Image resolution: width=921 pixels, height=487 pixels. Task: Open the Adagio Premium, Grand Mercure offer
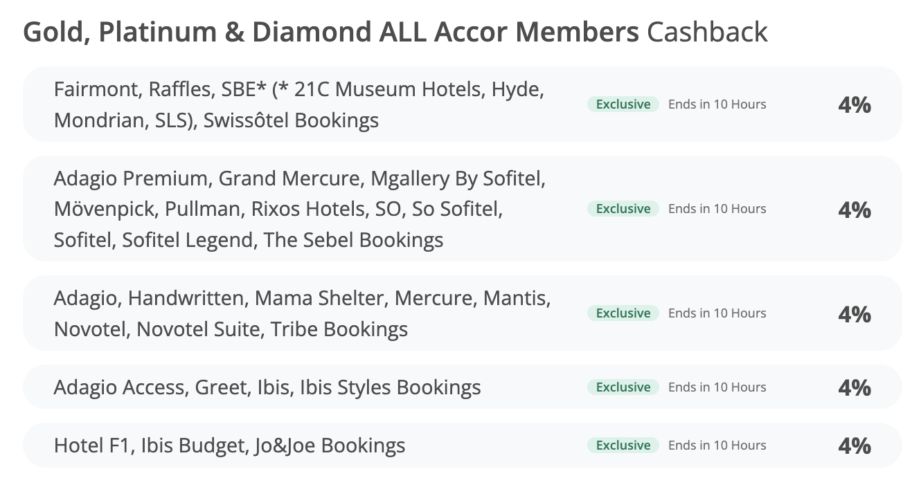click(x=299, y=209)
